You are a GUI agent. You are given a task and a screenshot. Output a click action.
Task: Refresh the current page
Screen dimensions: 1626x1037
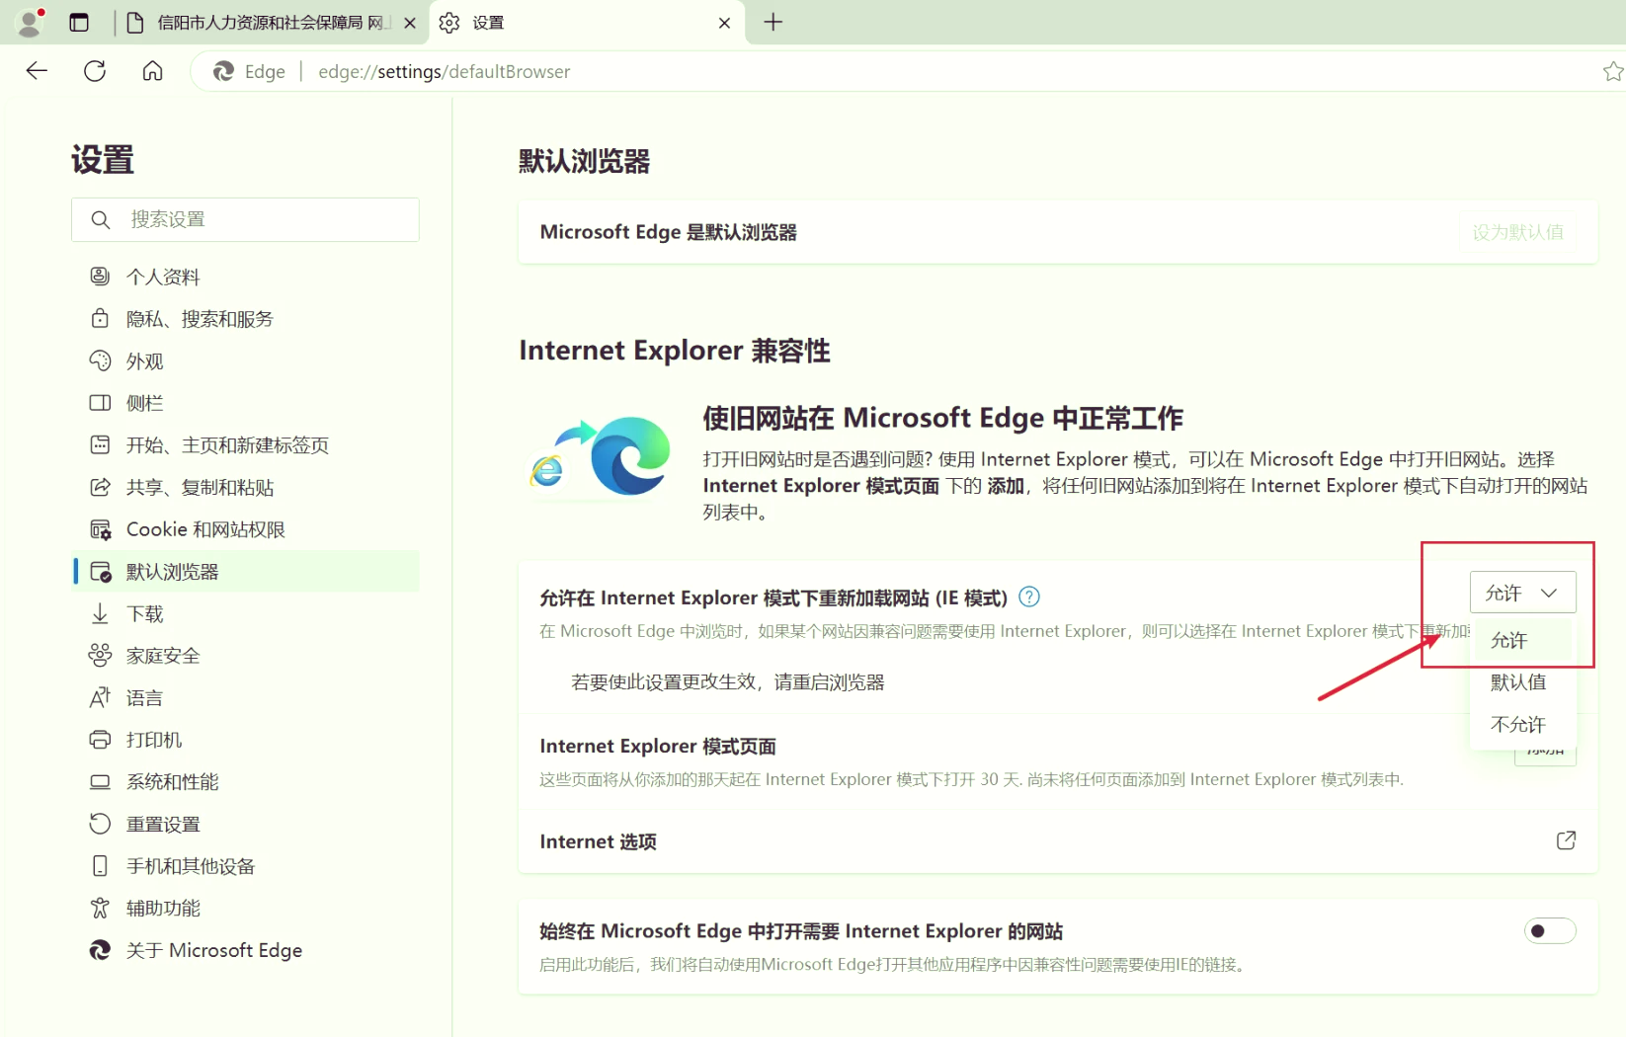(95, 71)
